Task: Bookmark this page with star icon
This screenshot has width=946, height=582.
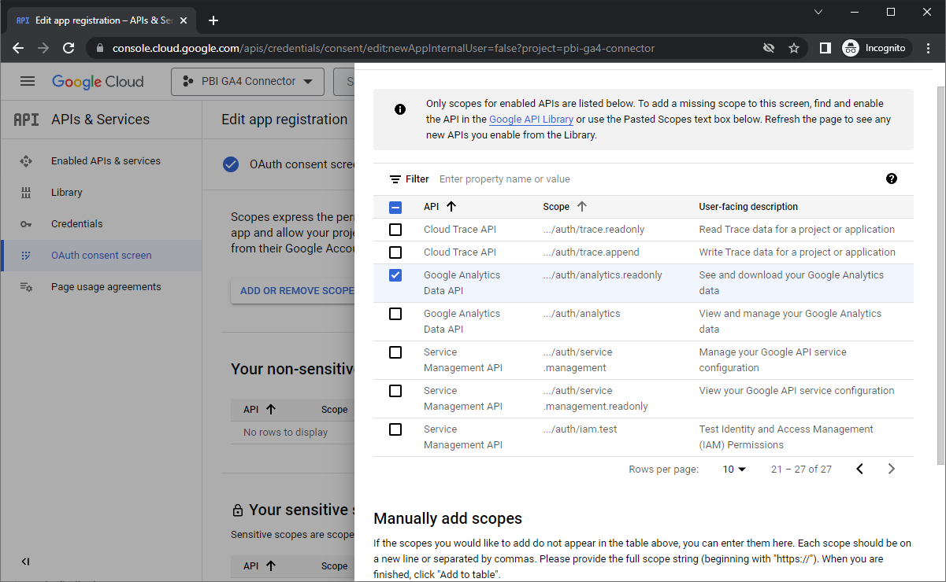Action: click(x=794, y=48)
